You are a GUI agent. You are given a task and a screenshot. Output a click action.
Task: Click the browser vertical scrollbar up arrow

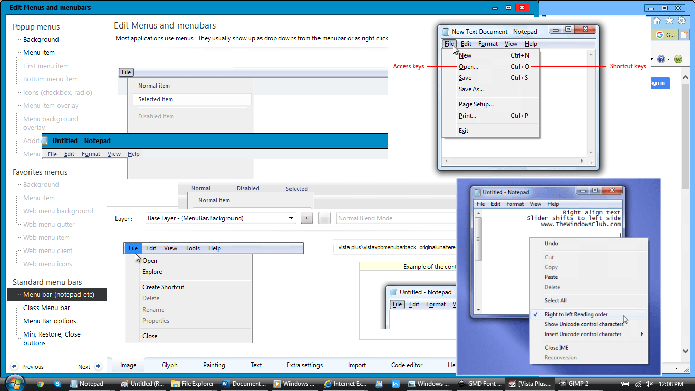(685, 79)
